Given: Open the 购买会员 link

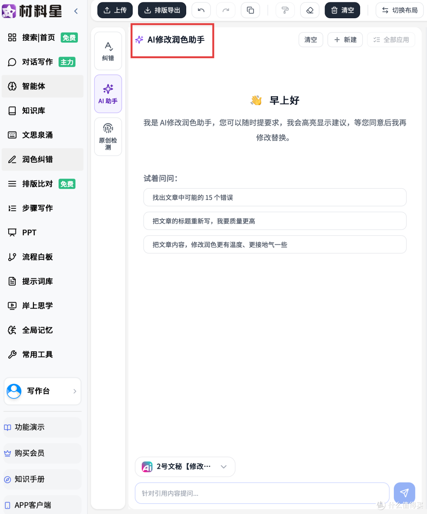Looking at the screenshot, I should click(42, 453).
